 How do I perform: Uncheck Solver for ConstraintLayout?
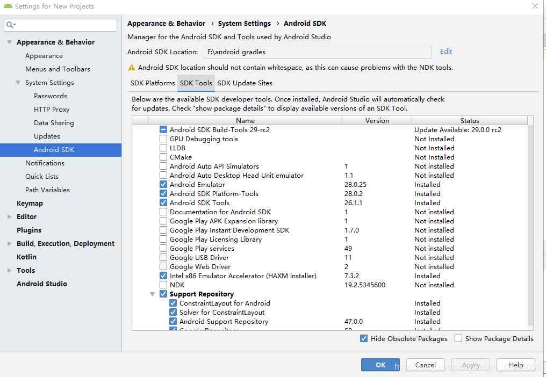(173, 312)
